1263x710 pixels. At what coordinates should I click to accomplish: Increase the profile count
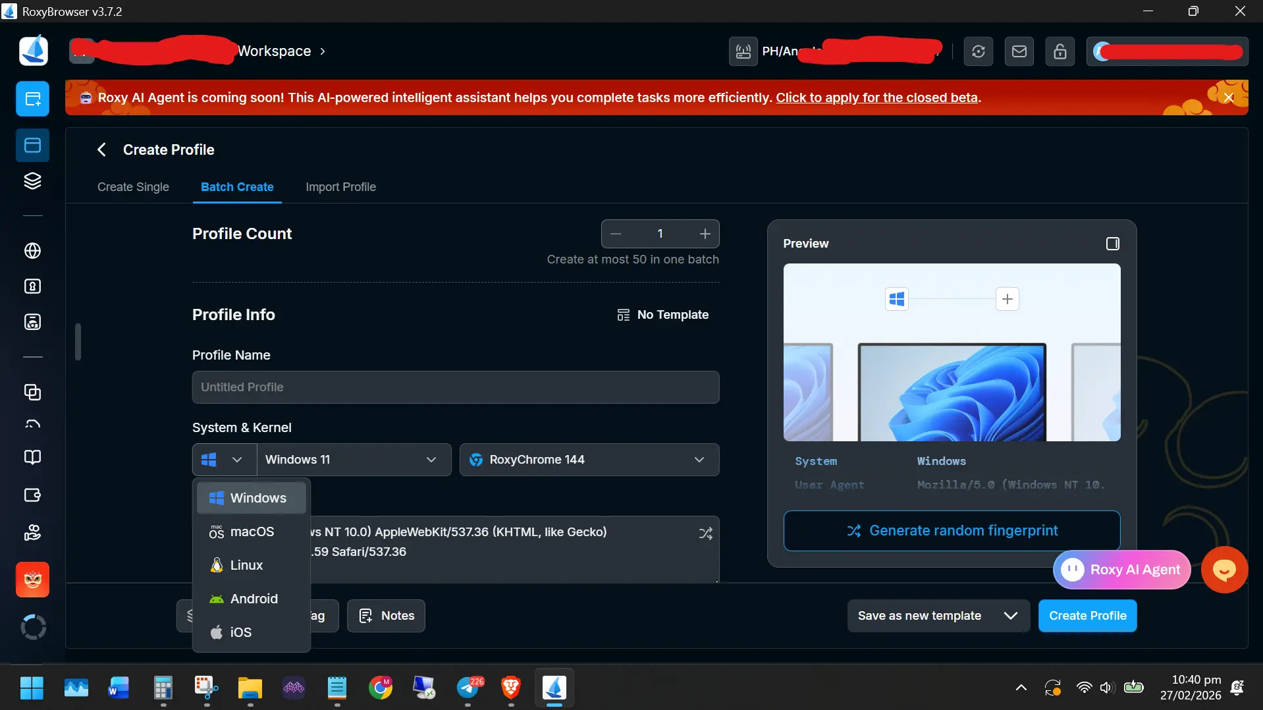pyautogui.click(x=705, y=234)
